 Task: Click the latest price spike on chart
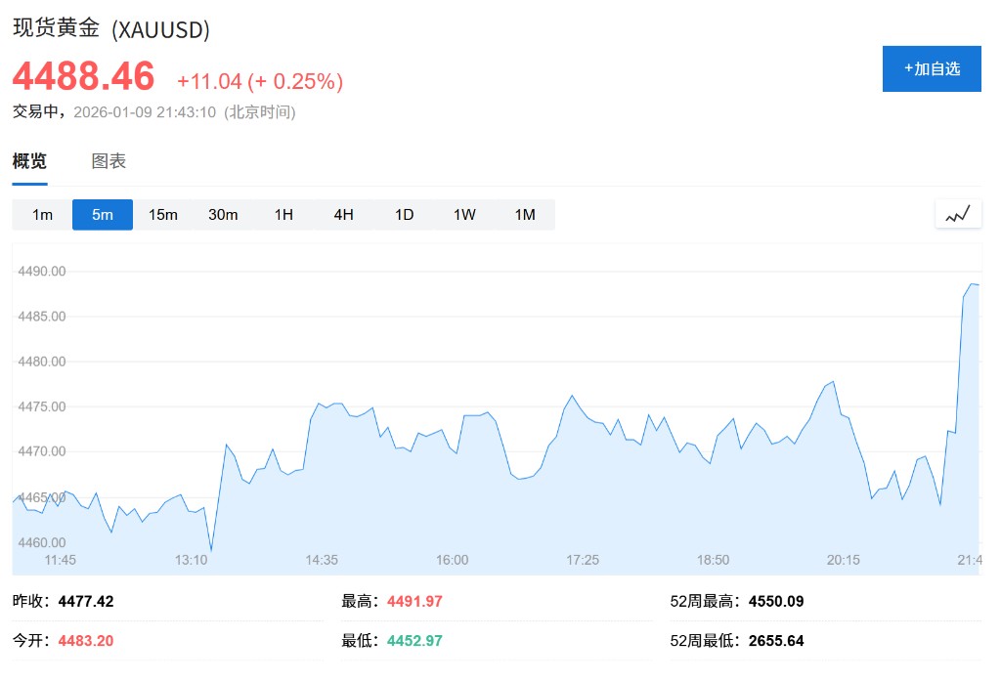972,284
